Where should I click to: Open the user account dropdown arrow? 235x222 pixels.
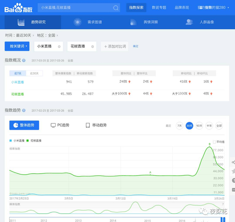(x=228, y=8)
